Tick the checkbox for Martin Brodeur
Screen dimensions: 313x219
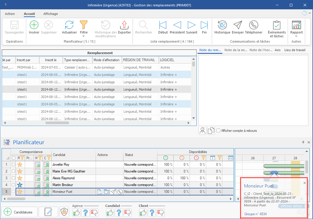[x=14, y=185]
